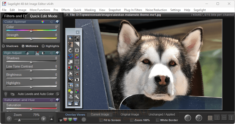Open Rgb Adjust help question mark
Image resolution: width=235 pixels, height=124 pixels.
[57, 53]
